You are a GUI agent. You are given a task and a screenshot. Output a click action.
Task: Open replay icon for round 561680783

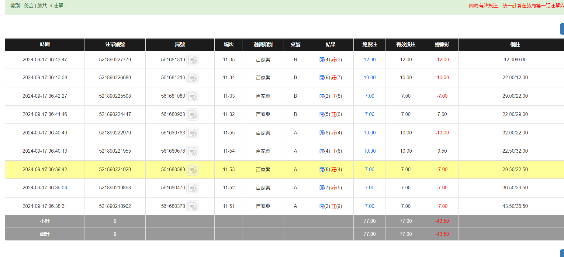coord(192,133)
